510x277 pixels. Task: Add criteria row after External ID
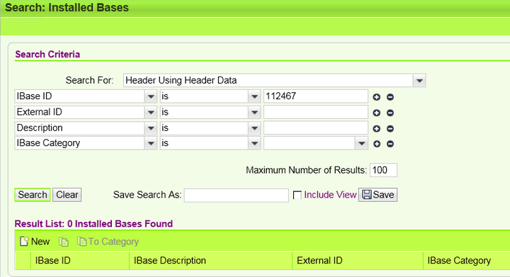pyautogui.click(x=377, y=113)
